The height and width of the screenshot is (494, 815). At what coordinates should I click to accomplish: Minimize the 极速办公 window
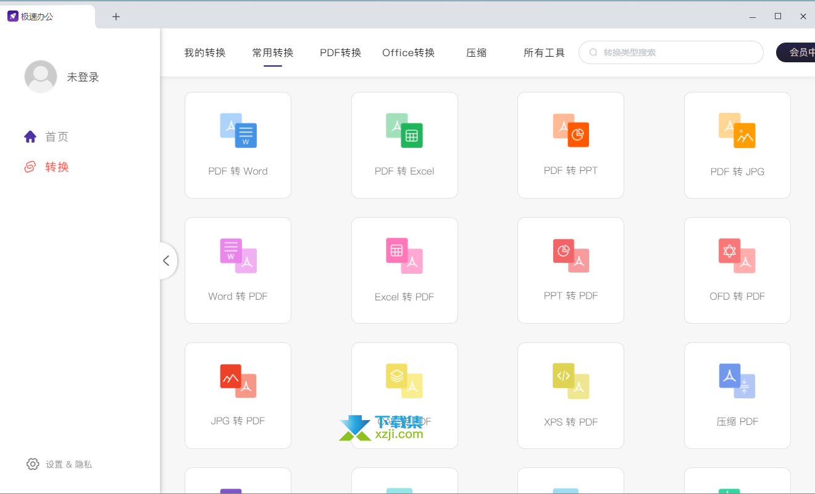point(753,17)
